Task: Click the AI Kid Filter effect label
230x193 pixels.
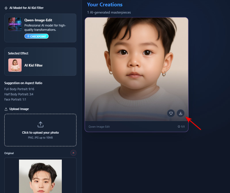Action: [x=33, y=65]
